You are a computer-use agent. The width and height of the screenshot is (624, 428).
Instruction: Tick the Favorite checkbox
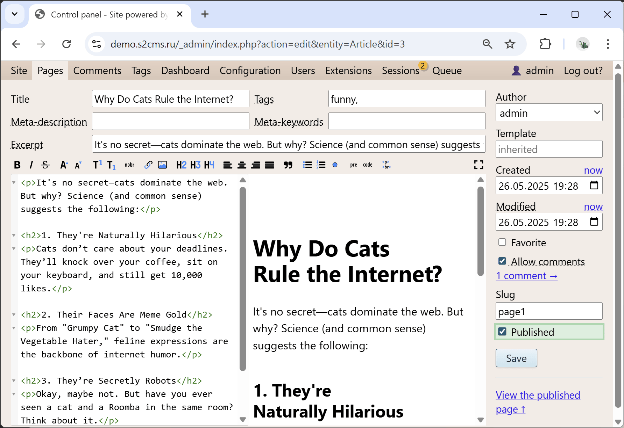(502, 242)
